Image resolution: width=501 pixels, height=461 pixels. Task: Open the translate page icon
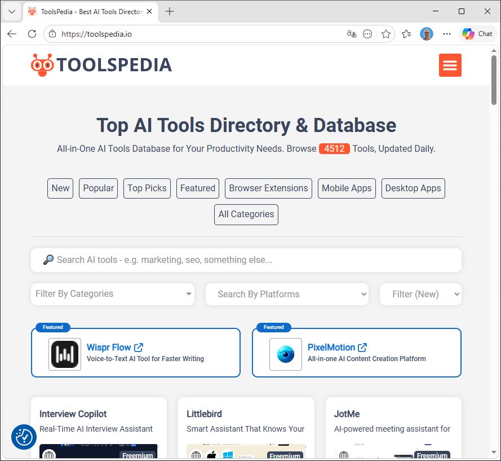click(x=352, y=34)
